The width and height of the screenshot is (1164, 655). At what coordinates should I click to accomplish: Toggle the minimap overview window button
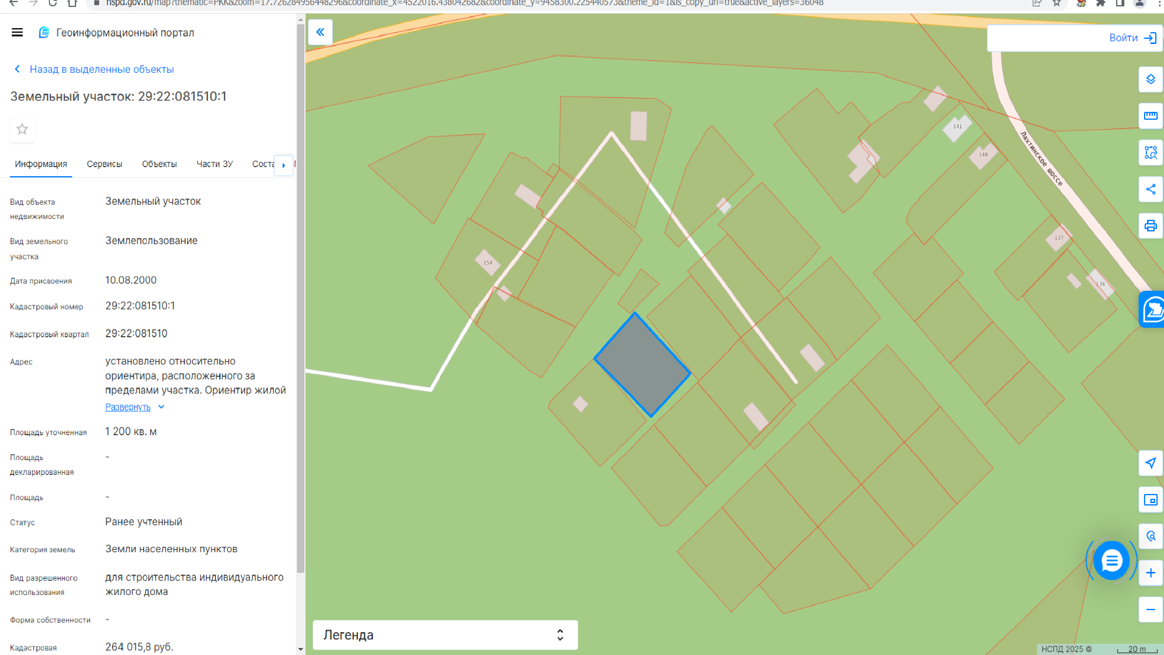click(x=1150, y=500)
